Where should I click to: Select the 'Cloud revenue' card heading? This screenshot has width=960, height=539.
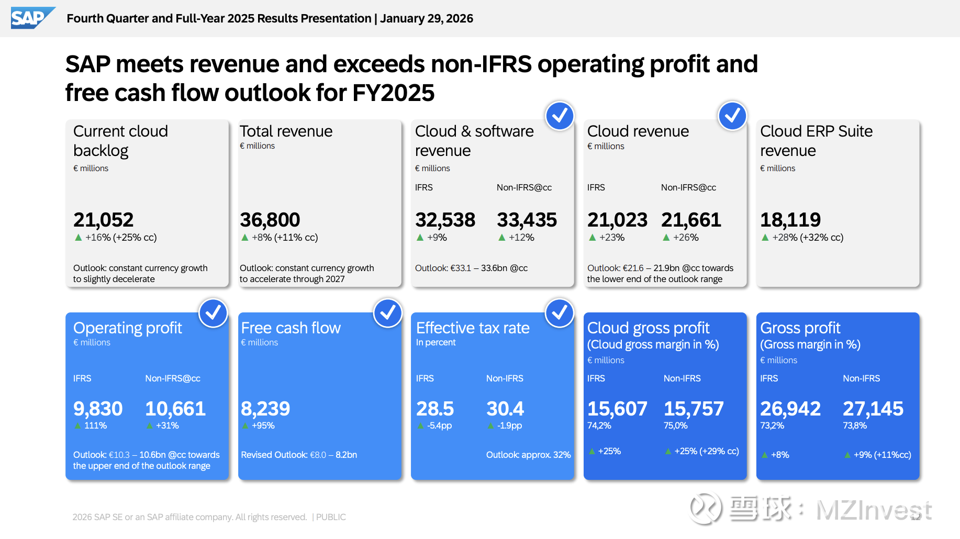(x=638, y=131)
